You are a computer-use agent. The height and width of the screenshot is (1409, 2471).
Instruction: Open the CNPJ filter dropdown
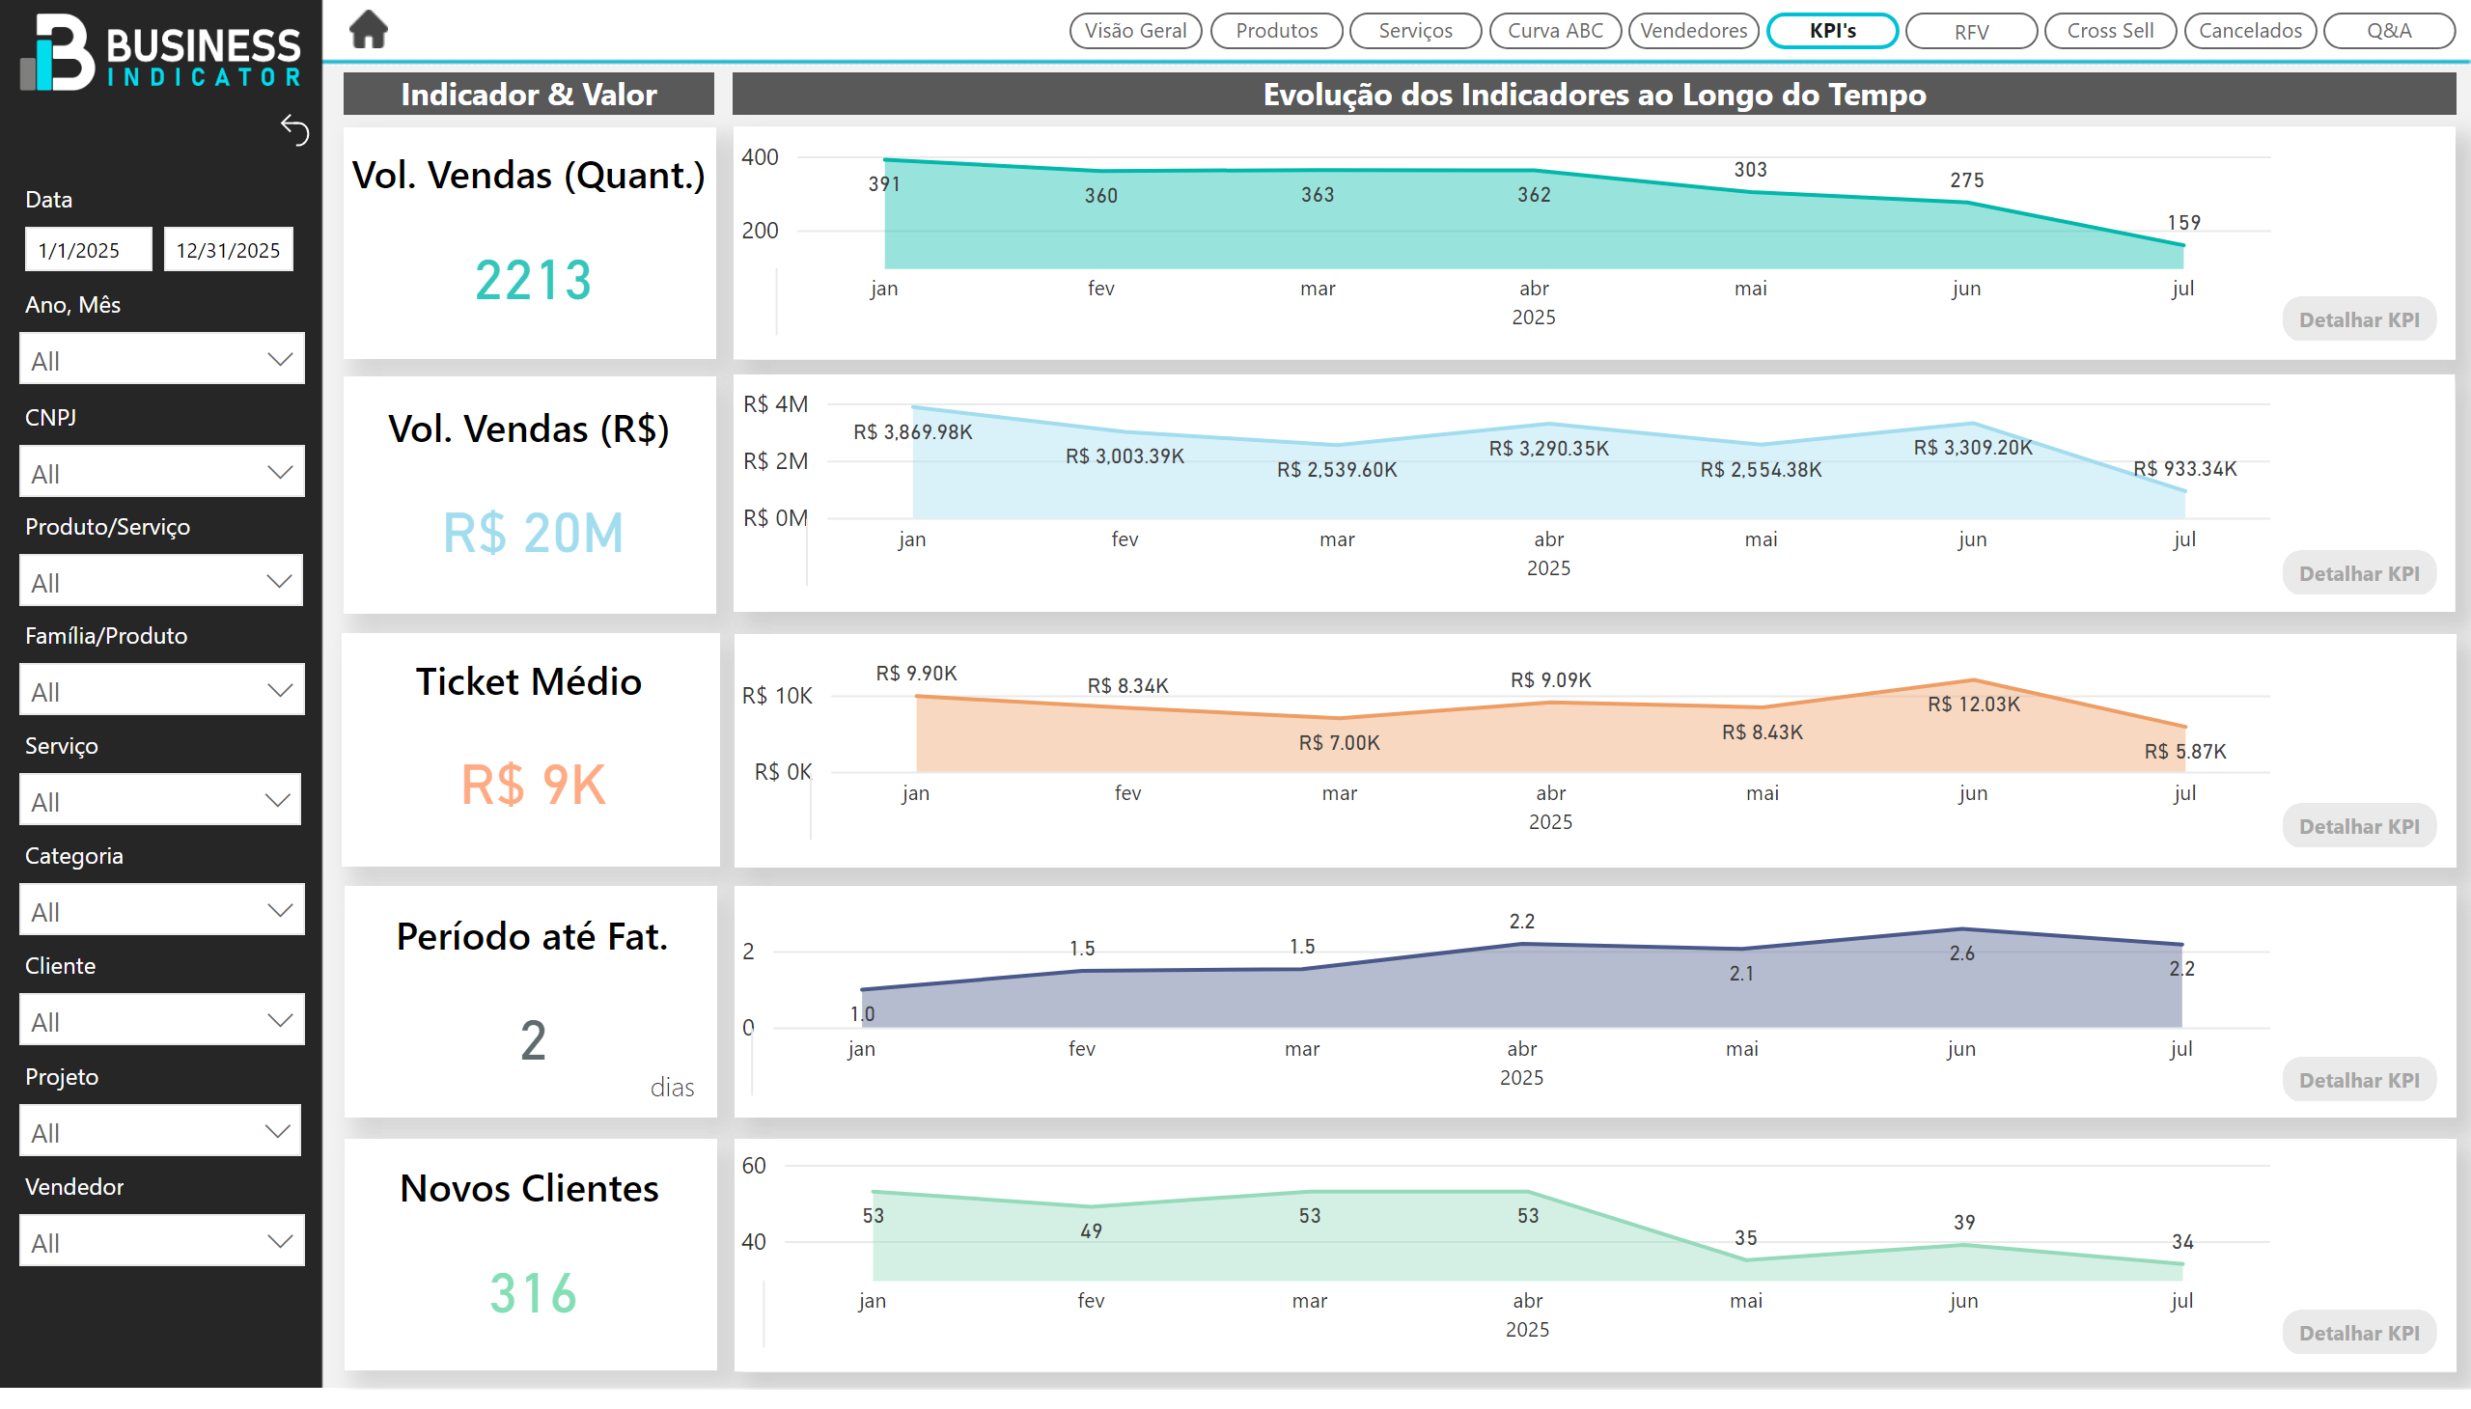pyautogui.click(x=161, y=472)
